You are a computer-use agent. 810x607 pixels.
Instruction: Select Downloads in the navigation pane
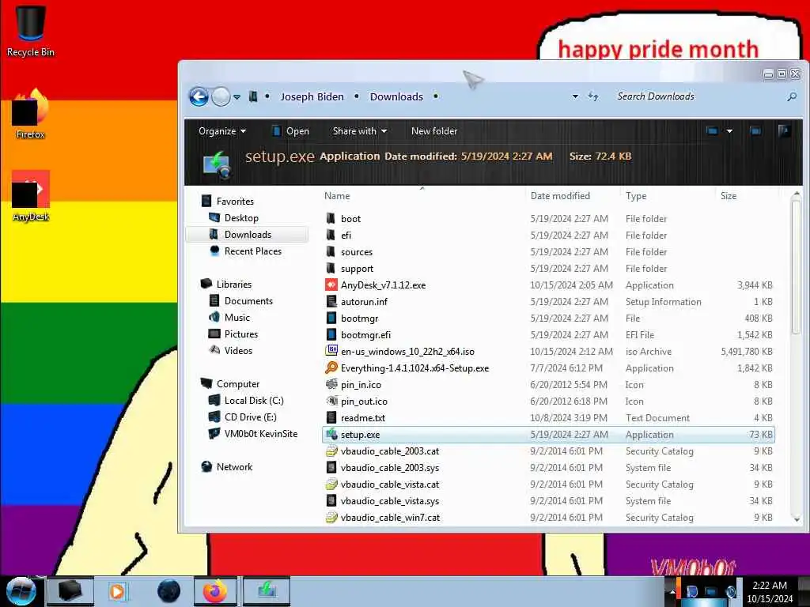tap(248, 234)
